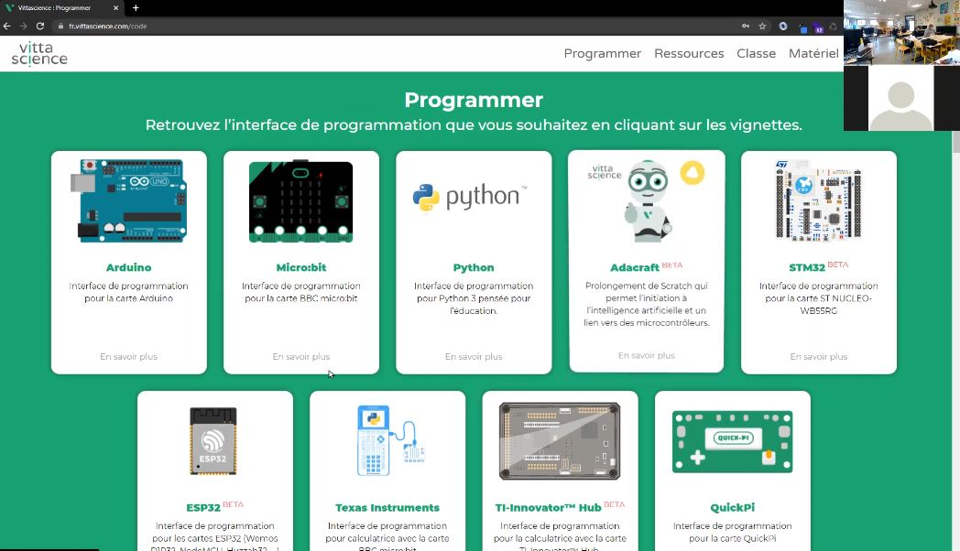Click the blue circular extension icon in toolbar
Screen dimensions: 960x551
[783, 27]
